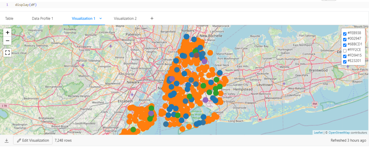Toggle fullscreen map view
369x147 pixels.
coord(7,52)
